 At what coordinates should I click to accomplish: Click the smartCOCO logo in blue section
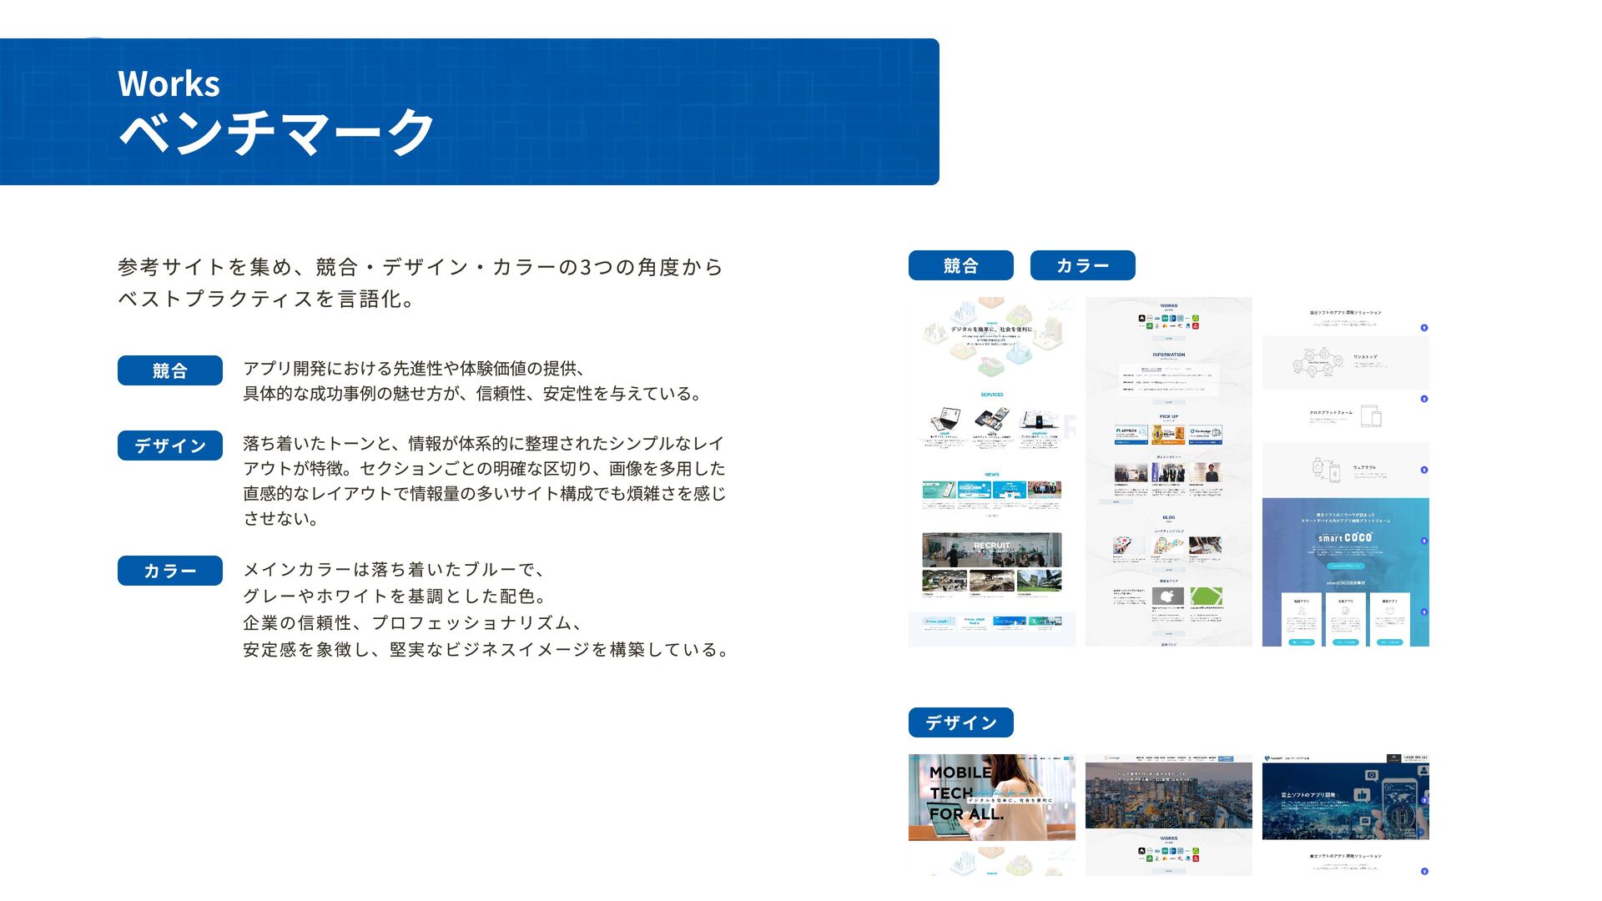(x=1345, y=538)
